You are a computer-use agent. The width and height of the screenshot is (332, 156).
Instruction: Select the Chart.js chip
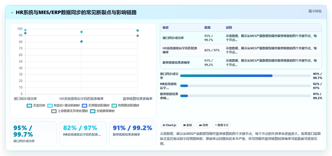pyautogui.click(x=169, y=125)
